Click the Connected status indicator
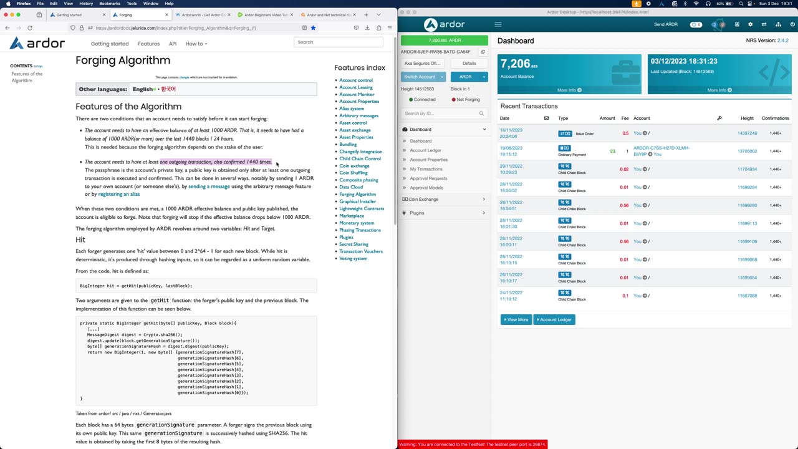This screenshot has width=798, height=449. [x=422, y=99]
